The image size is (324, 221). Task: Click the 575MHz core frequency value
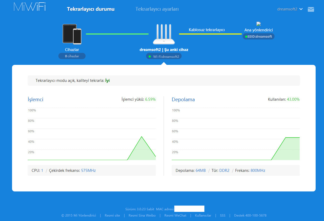[88, 171]
